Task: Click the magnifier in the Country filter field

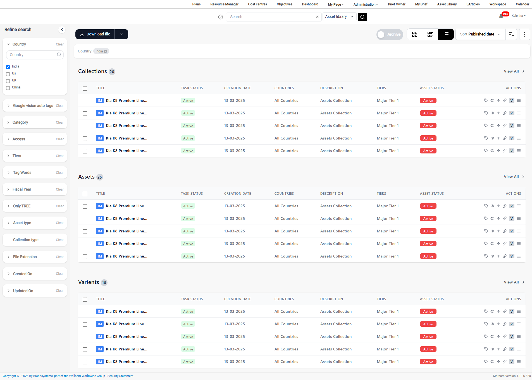Action: pyautogui.click(x=59, y=55)
